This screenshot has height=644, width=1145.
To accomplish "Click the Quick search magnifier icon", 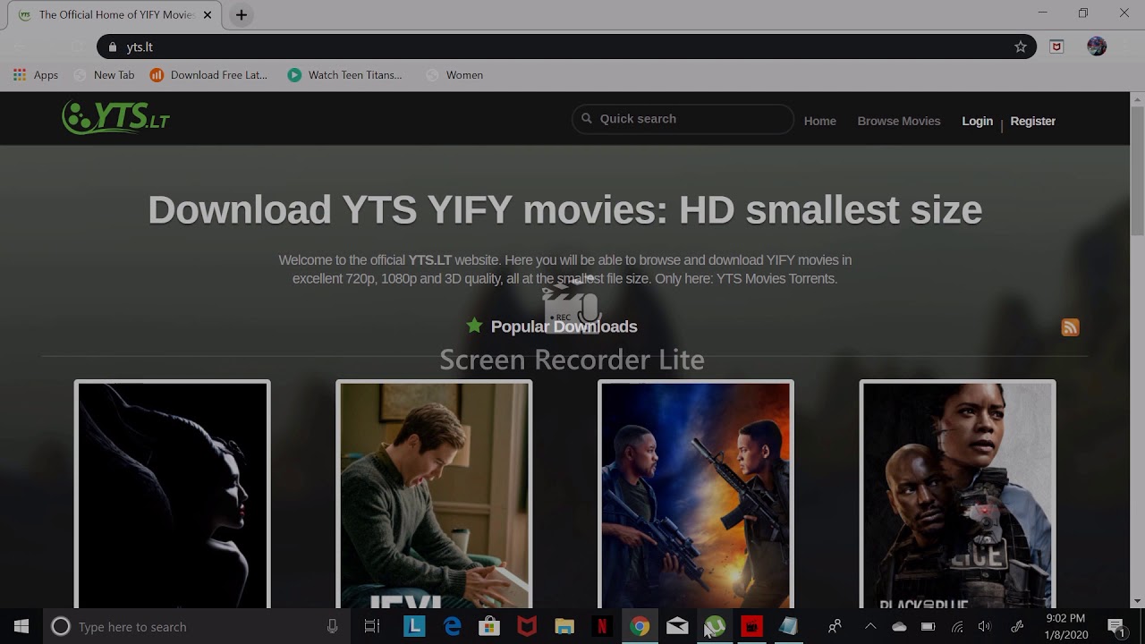I will 587,118.
